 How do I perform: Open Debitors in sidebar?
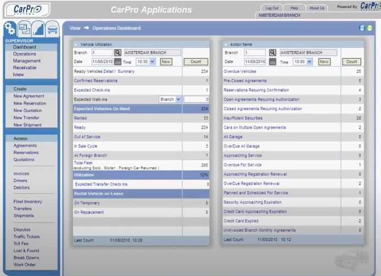pos(21,187)
